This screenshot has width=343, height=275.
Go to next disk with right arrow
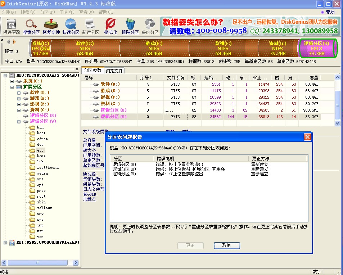click(14, 42)
